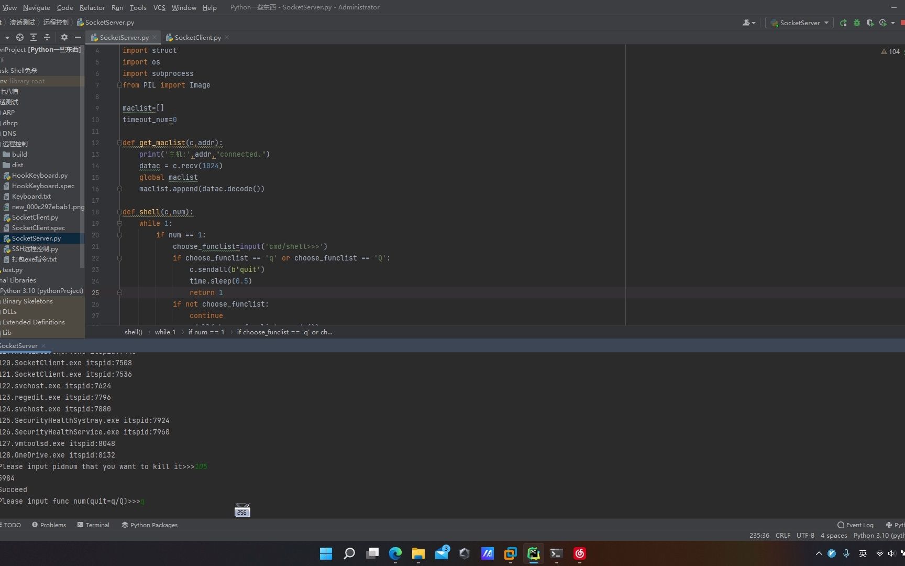The image size is (905, 566).
Task: Run SocketServer with coverage
Action: (870, 23)
